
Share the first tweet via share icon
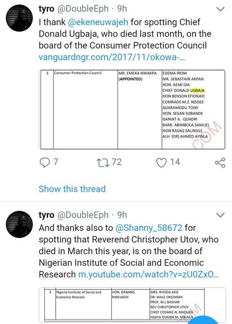pos(220,162)
